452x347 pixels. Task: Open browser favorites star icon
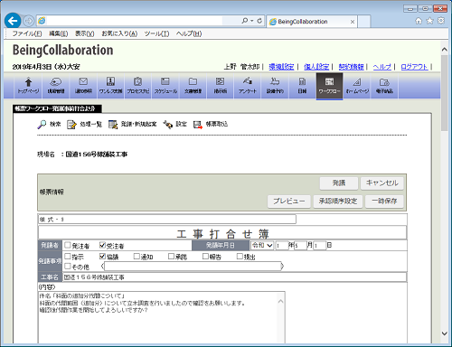pos(429,21)
